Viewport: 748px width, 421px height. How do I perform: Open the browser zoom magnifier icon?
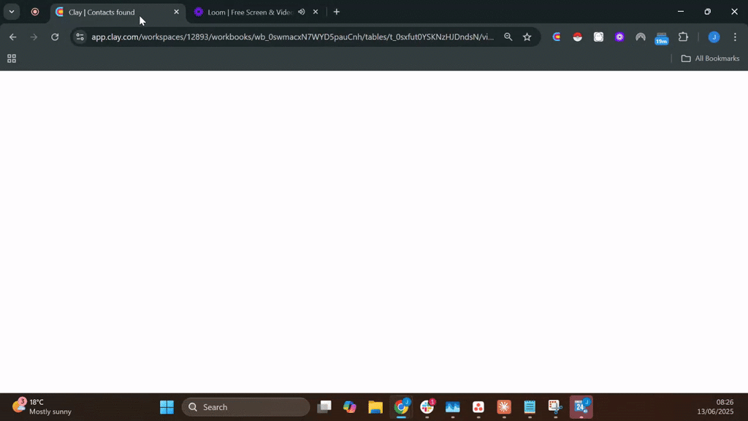tap(508, 37)
